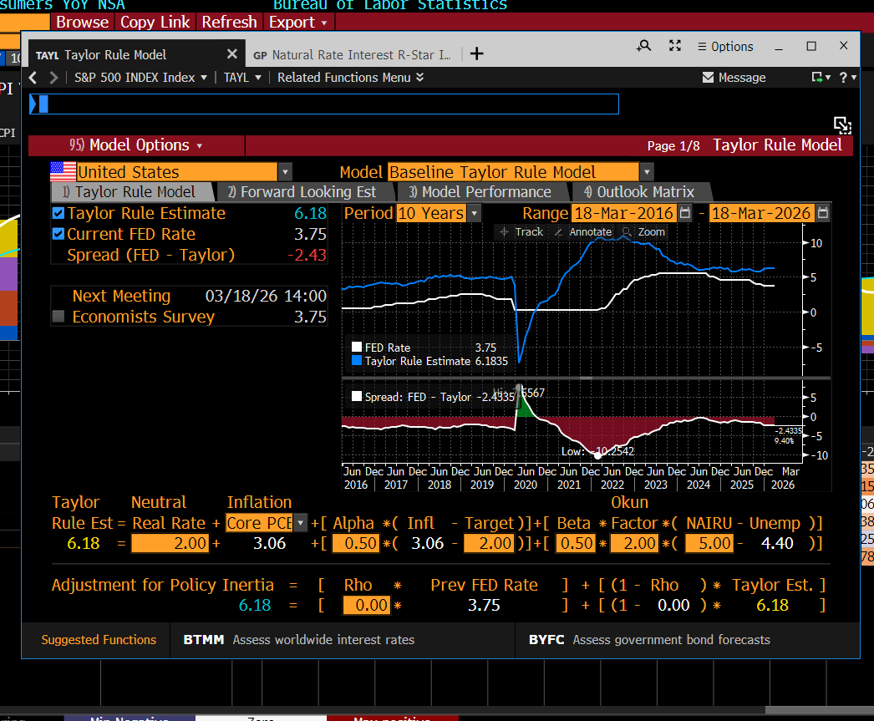Screen dimensions: 874x721
Task: Open the Natural Rate Interest R-Star tab
Action: coord(354,54)
